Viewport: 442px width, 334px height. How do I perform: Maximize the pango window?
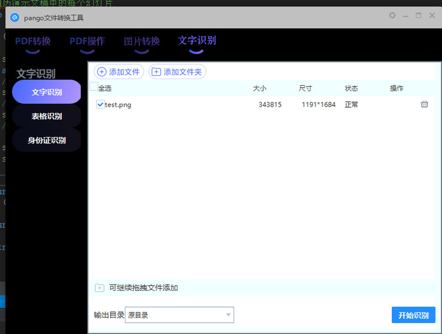pos(419,15)
